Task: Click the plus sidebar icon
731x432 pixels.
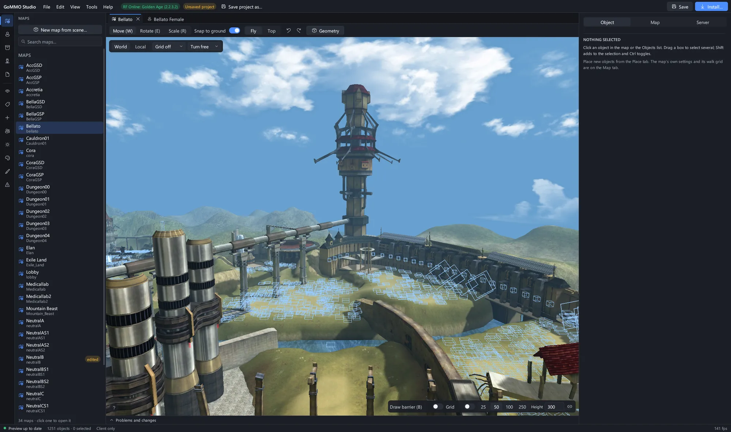Action: (7, 118)
